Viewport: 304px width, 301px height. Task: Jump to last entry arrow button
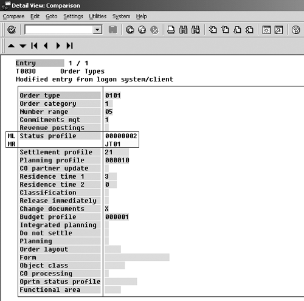point(69,46)
